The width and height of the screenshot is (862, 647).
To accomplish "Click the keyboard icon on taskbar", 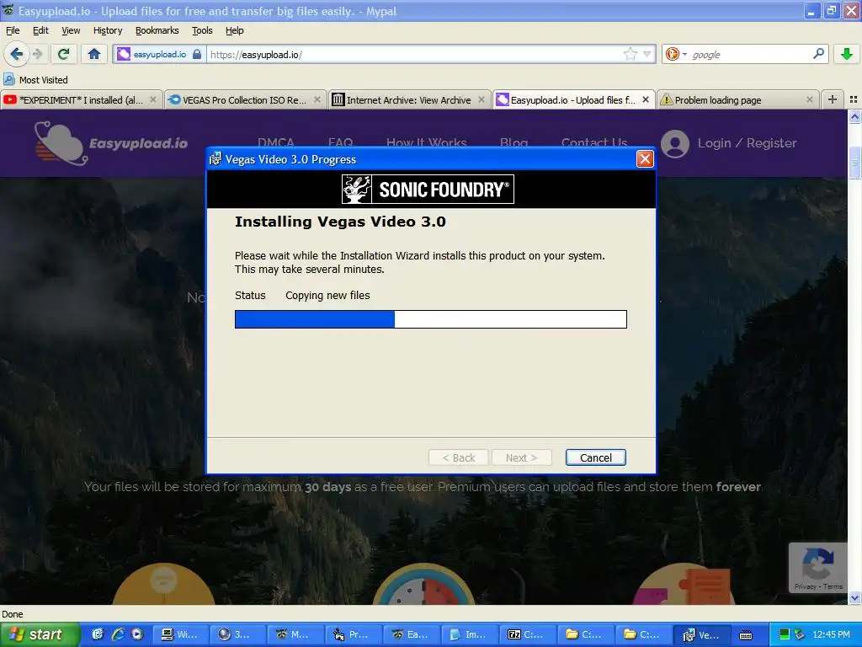I will pyautogui.click(x=746, y=635).
